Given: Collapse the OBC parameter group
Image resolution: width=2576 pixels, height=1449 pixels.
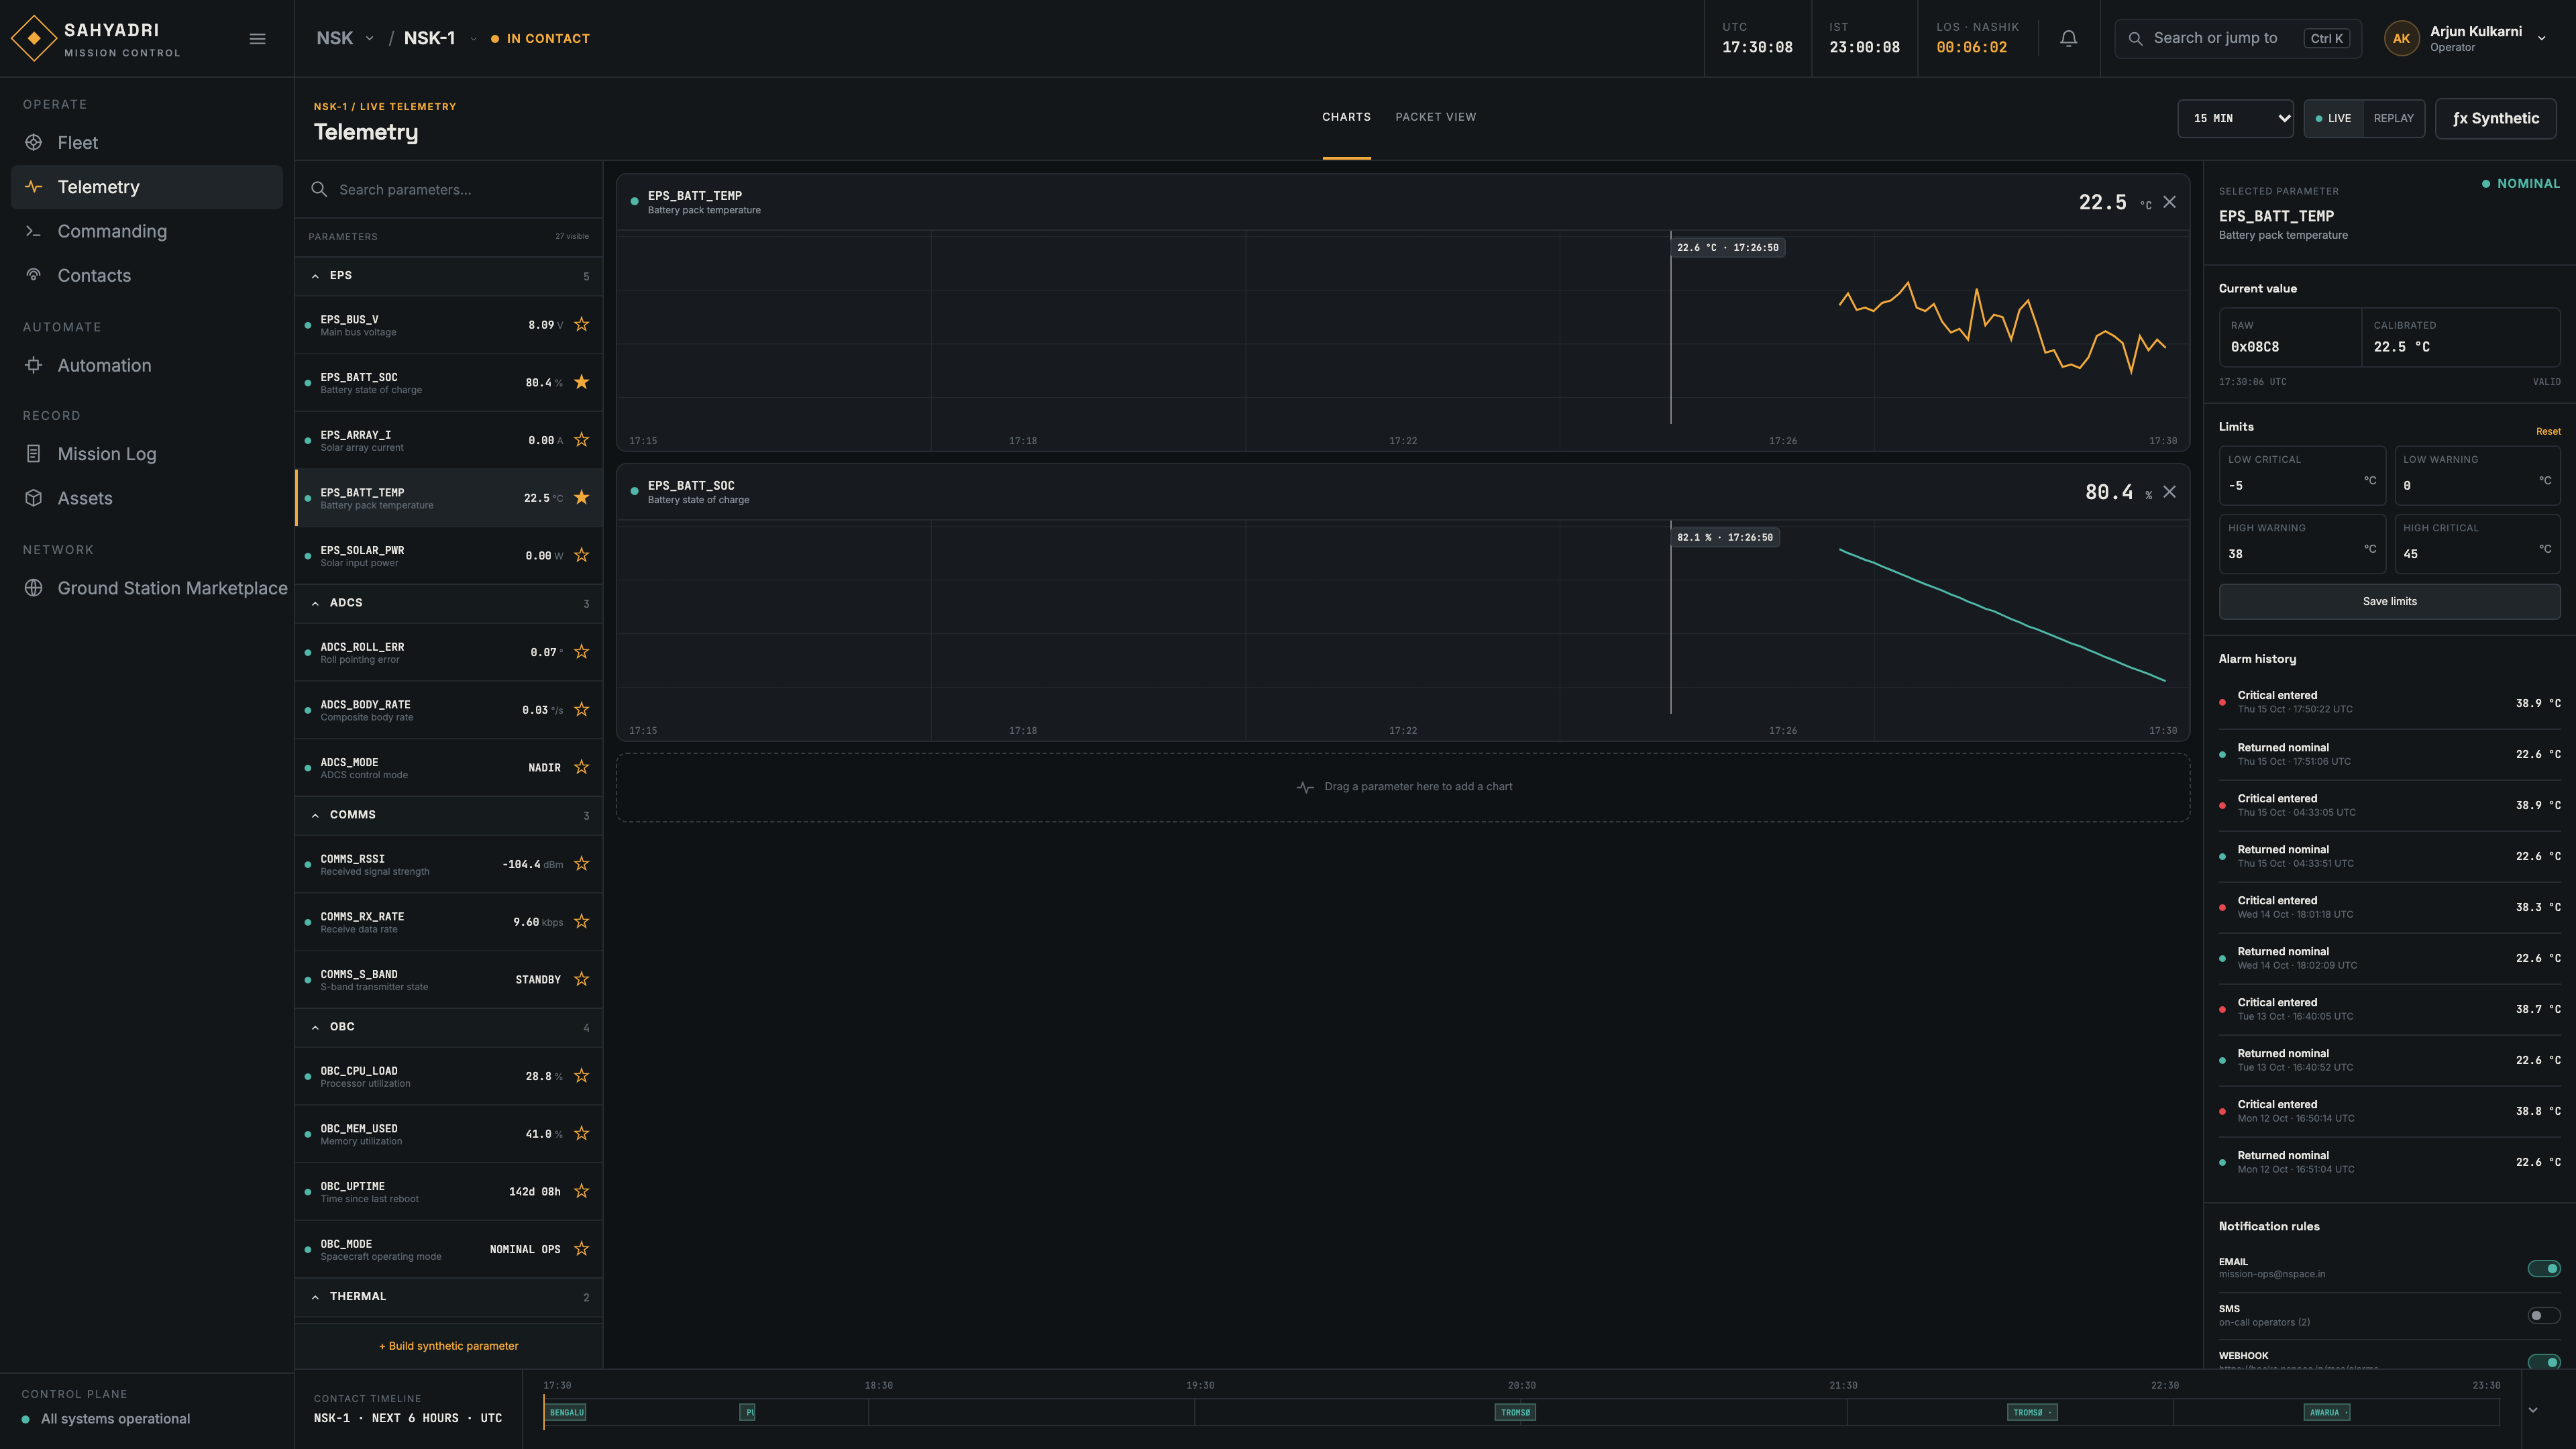Looking at the screenshot, I should click(x=449, y=1027).
